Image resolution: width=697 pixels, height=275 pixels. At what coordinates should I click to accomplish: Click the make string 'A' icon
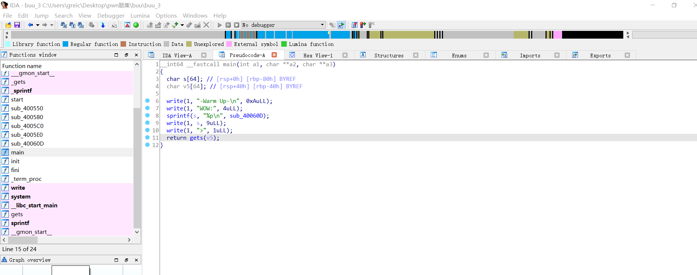[167, 25]
